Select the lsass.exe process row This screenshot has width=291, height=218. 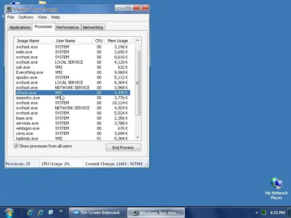pos(72,118)
